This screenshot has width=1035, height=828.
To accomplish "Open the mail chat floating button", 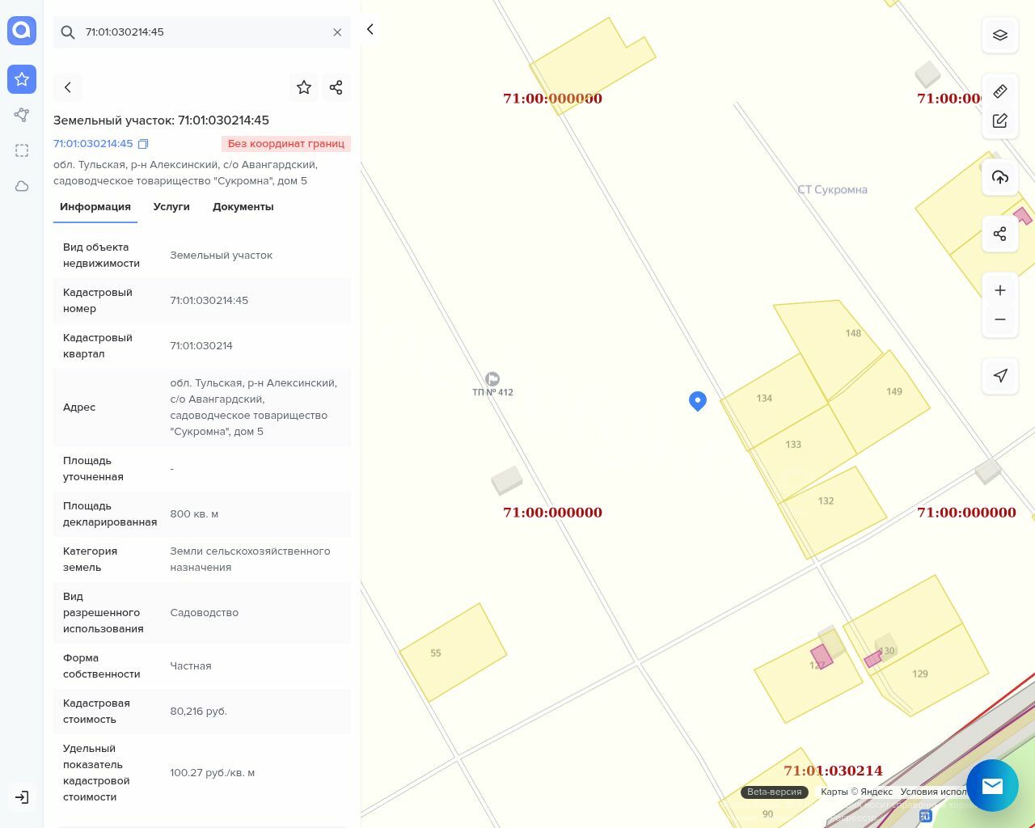I will [x=992, y=785].
